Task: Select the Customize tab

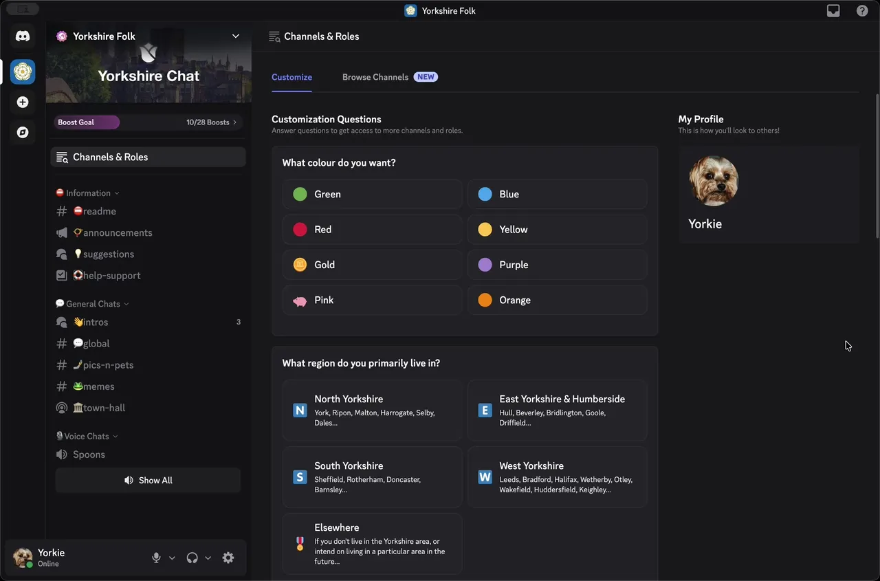Action: point(291,77)
